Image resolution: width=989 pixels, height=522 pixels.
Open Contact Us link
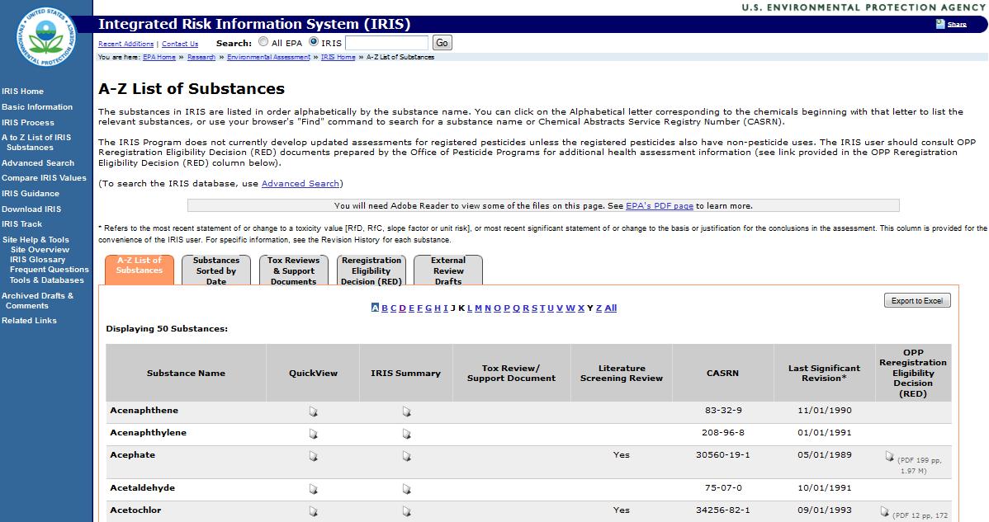coord(180,44)
